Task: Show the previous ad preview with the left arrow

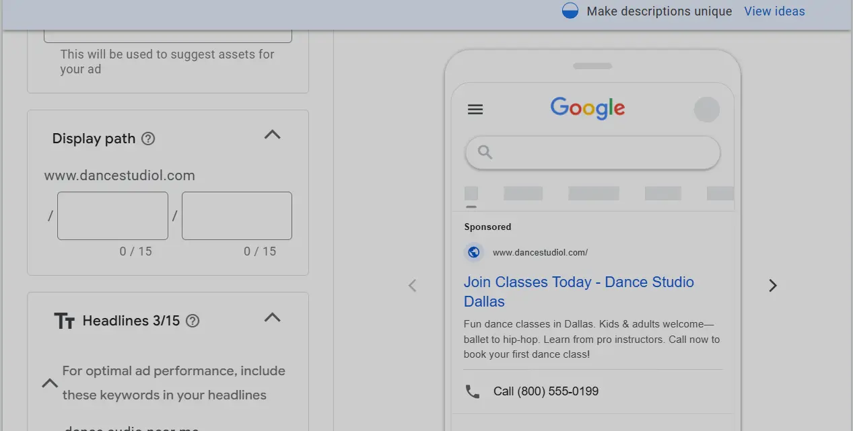Action: [x=412, y=285]
